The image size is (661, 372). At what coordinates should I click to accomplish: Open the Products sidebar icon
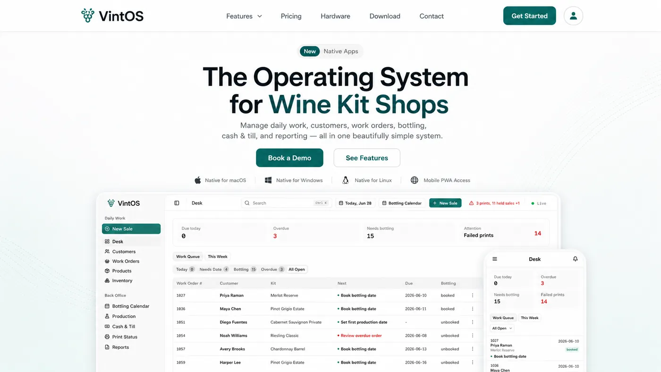tap(107, 271)
